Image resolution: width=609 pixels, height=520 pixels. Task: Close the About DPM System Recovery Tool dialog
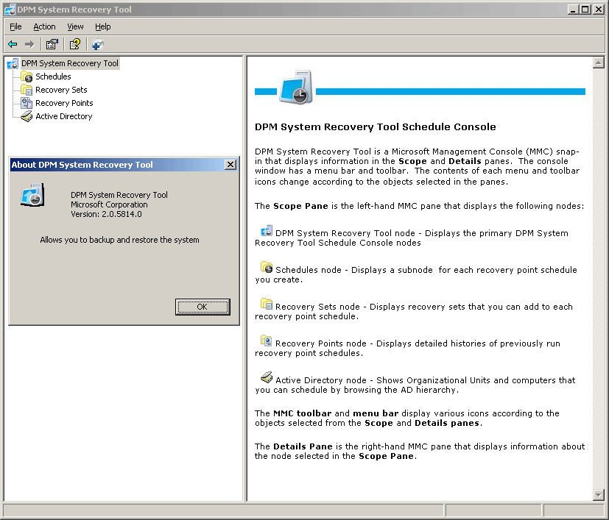[230, 165]
